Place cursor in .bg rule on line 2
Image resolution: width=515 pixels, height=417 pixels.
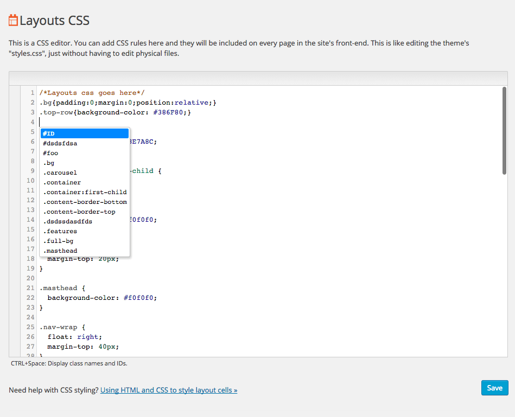tap(128, 102)
